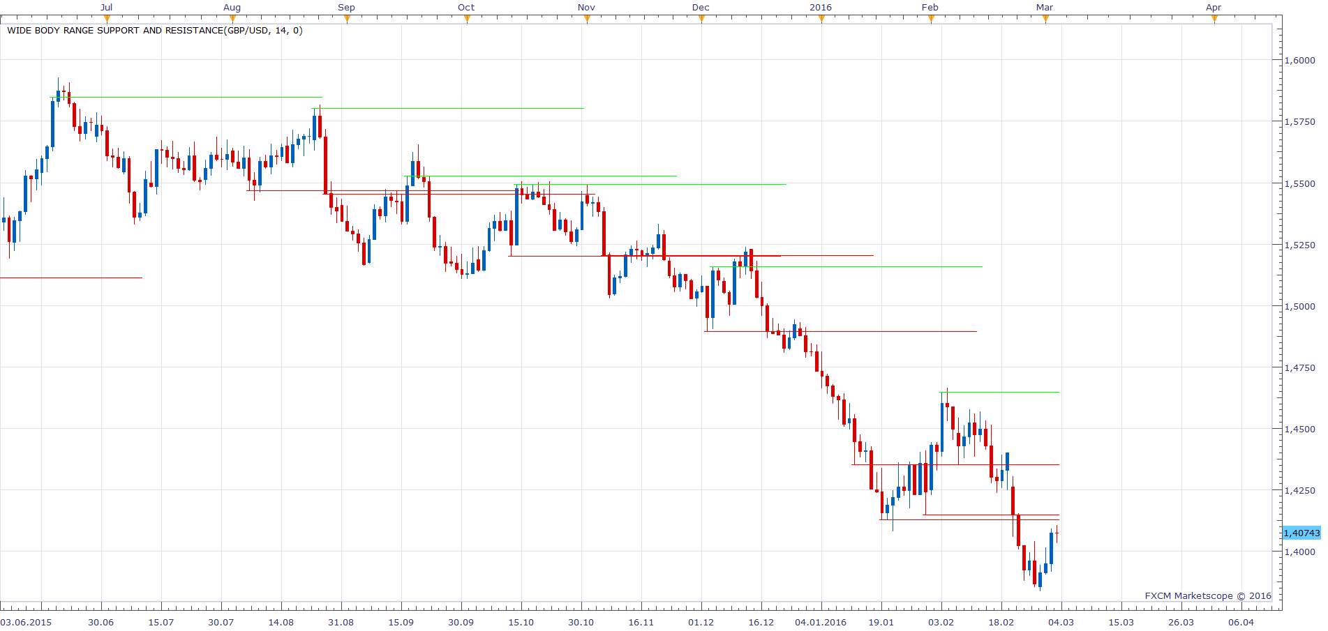Click the 31.08 date axis label

pos(341,622)
